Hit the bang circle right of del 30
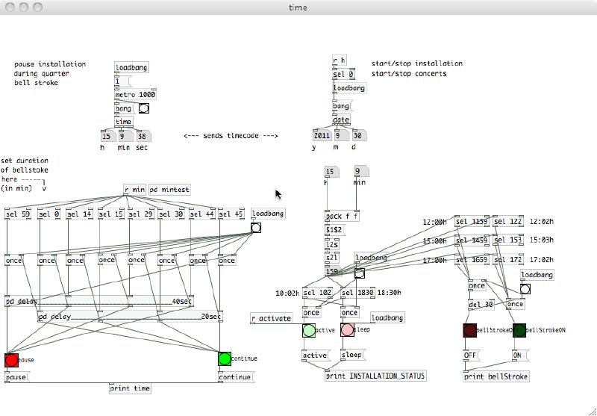The height and width of the screenshot is (416, 597). pyautogui.click(x=525, y=289)
